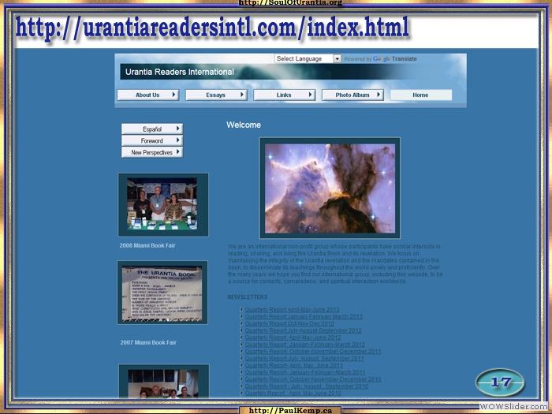Open Quarterly Report Oct-Nov-Dec 2012

(x=289, y=323)
